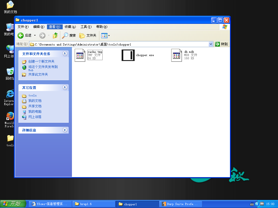Select My Documents desktop icon
The height and width of the screenshot is (208, 278).
[x=10, y=7]
